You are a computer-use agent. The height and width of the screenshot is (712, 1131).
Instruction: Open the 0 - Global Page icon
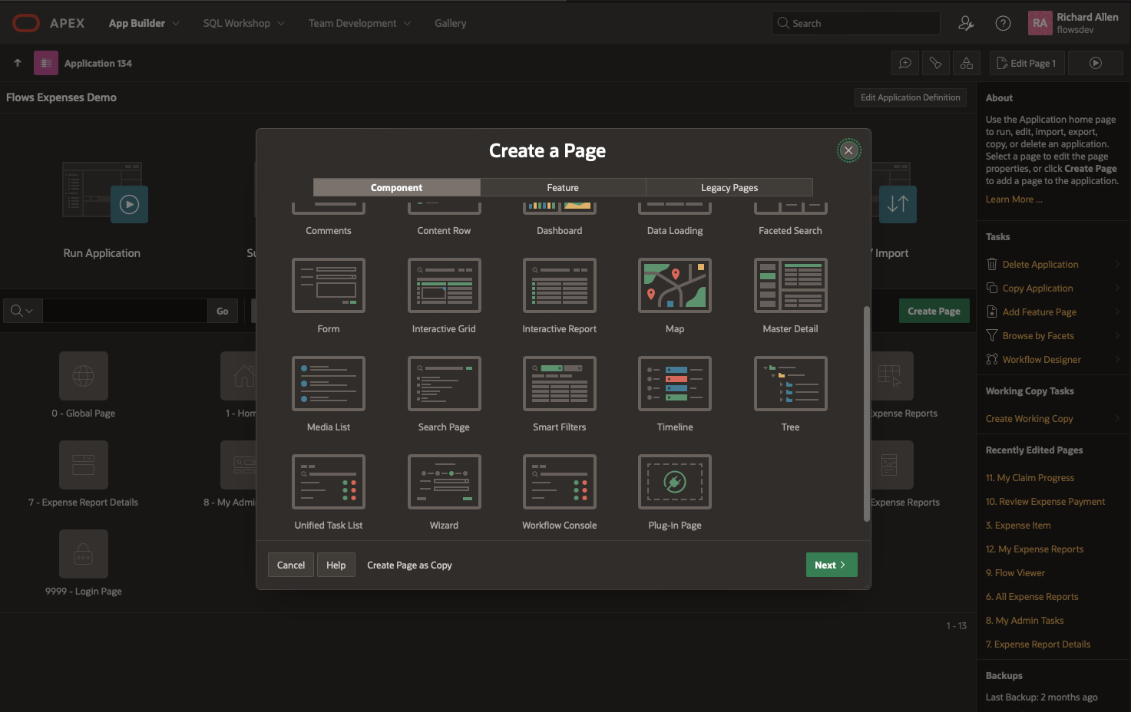[84, 376]
